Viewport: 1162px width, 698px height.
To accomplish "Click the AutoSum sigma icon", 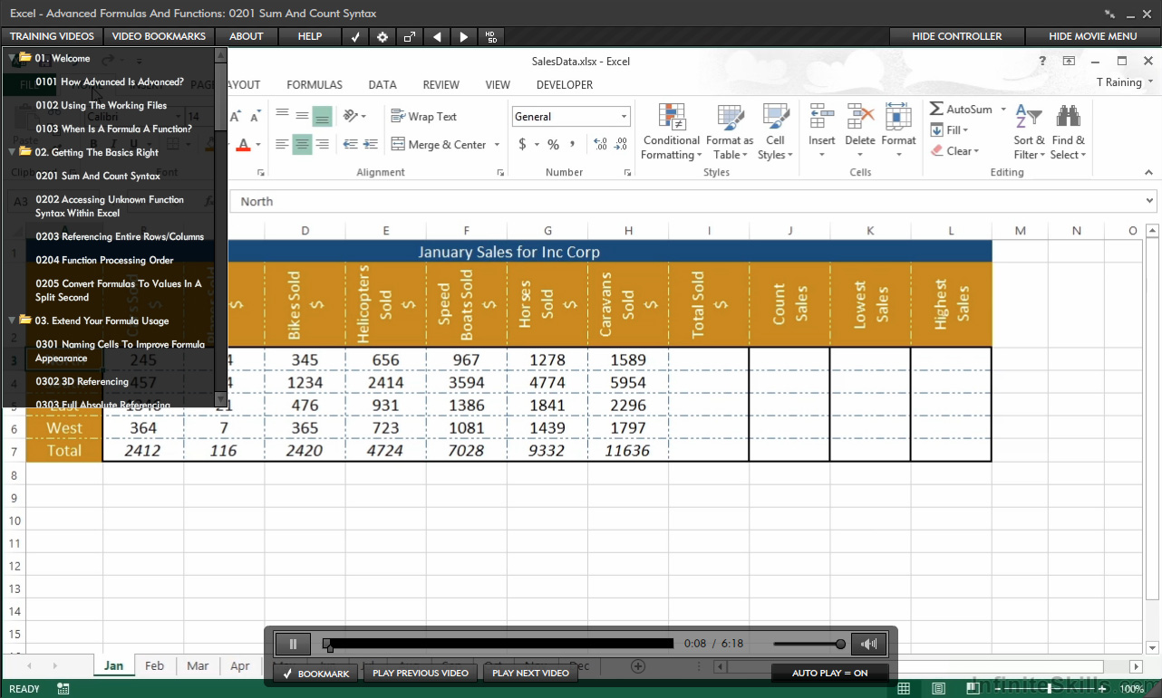I will point(936,109).
